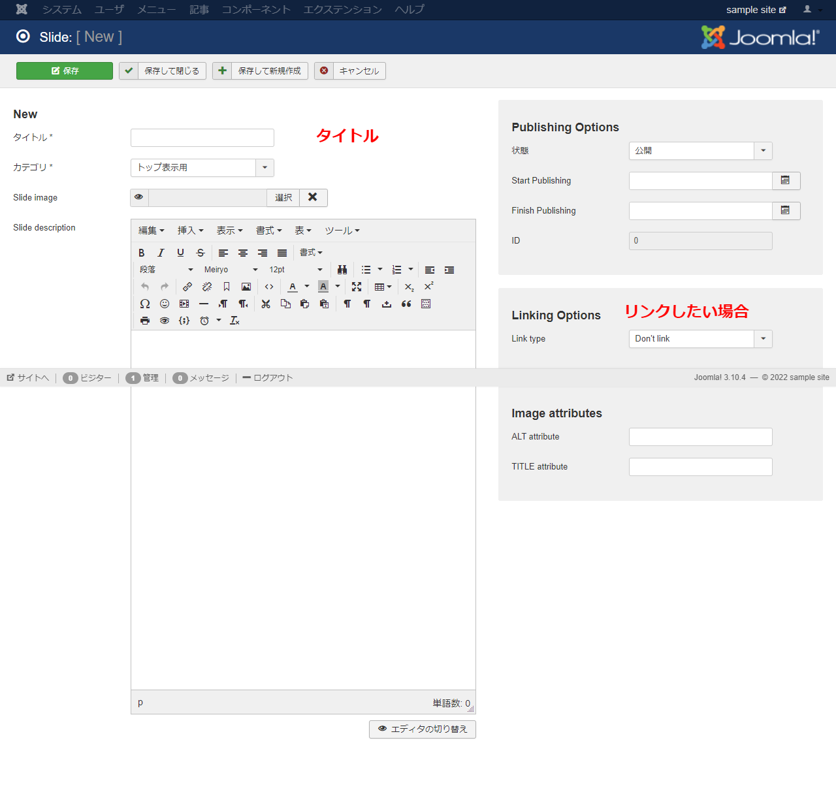Image resolution: width=836 pixels, height=798 pixels.
Task: Open the editor's 挿入 menu
Action: 190,231
